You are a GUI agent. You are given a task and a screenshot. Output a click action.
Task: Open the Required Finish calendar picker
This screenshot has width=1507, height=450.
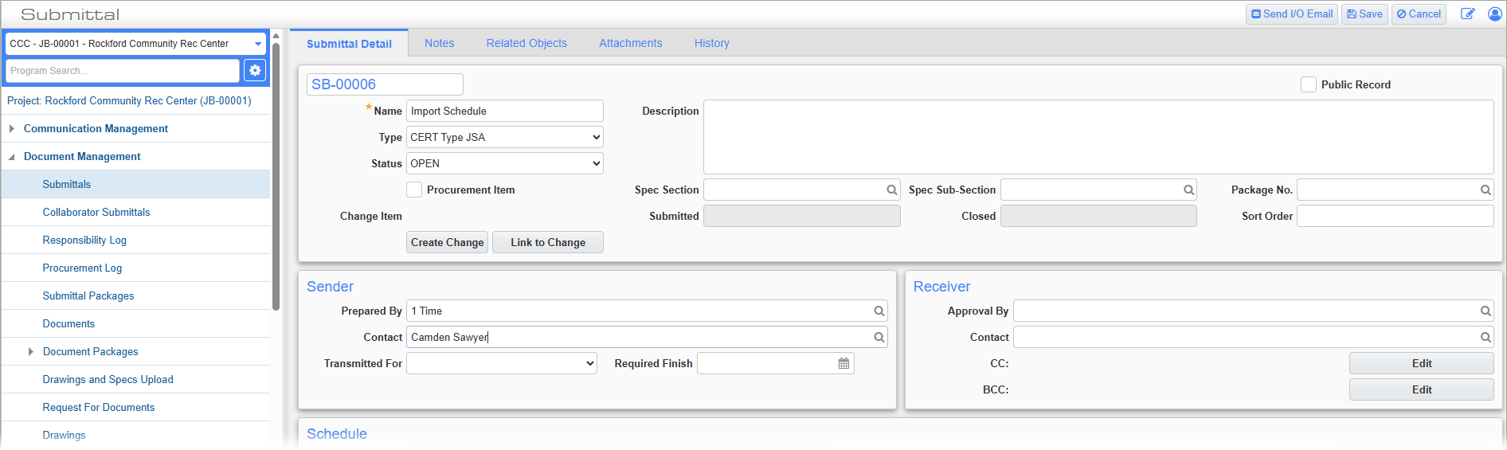[844, 363]
